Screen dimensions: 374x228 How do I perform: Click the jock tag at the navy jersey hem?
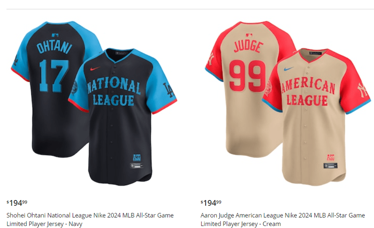[x=137, y=166]
